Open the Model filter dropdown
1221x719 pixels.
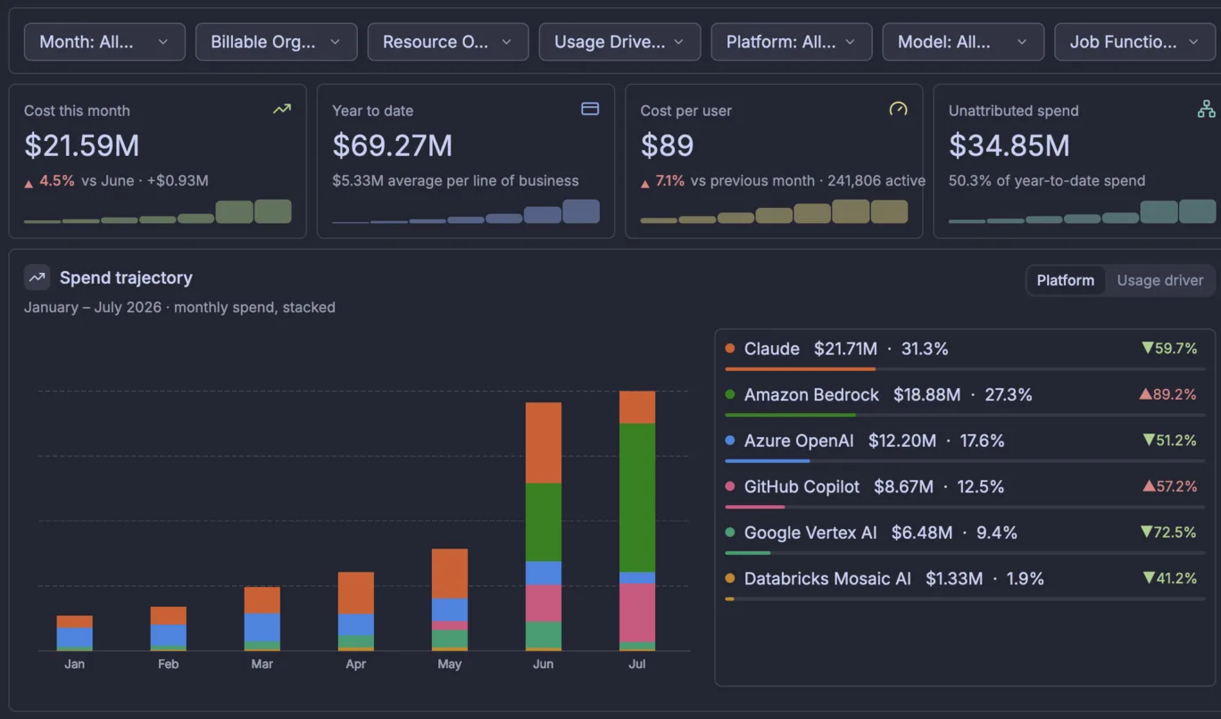(x=963, y=42)
